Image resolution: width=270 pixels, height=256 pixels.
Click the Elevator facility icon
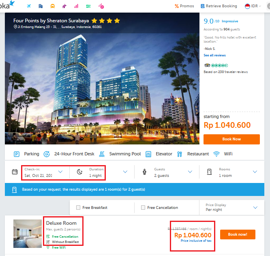click(x=148, y=154)
